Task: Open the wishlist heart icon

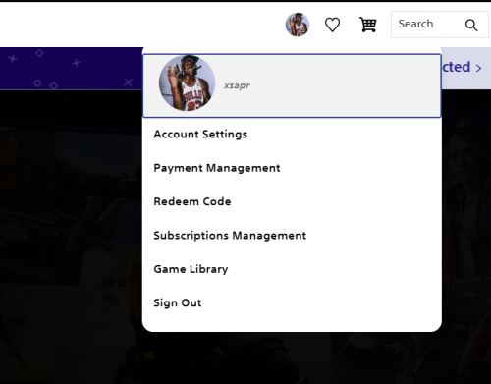Action: (x=332, y=25)
